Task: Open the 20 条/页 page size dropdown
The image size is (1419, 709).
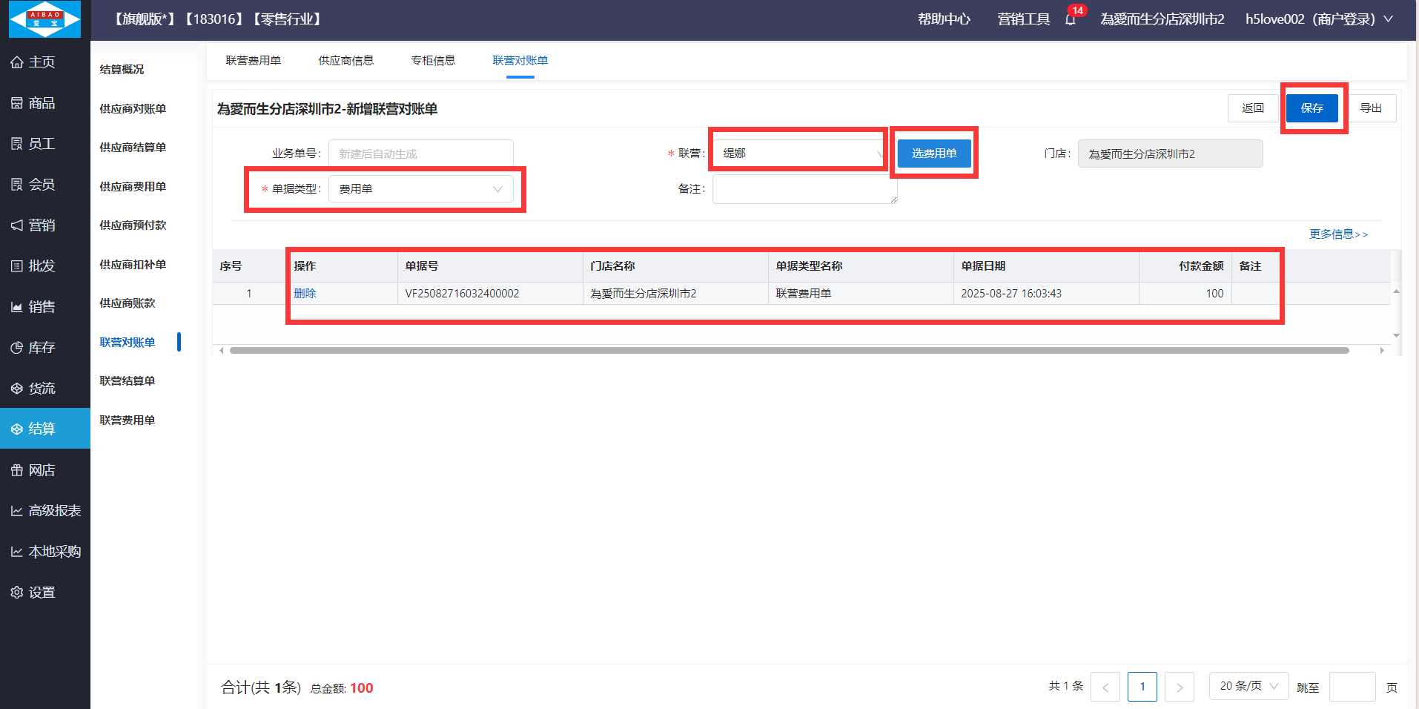Action: tap(1248, 686)
